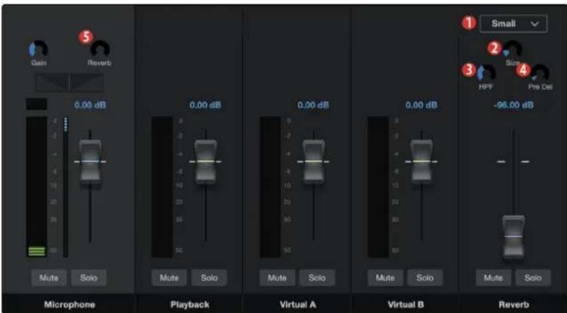
Task: Click the Microphone Reverb send knob
Action: (x=100, y=49)
